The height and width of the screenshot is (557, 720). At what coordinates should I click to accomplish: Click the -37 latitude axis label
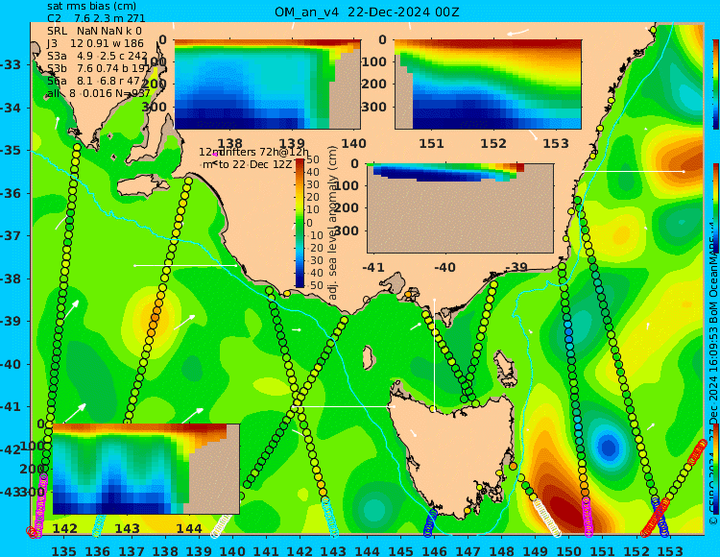pyautogui.click(x=11, y=235)
